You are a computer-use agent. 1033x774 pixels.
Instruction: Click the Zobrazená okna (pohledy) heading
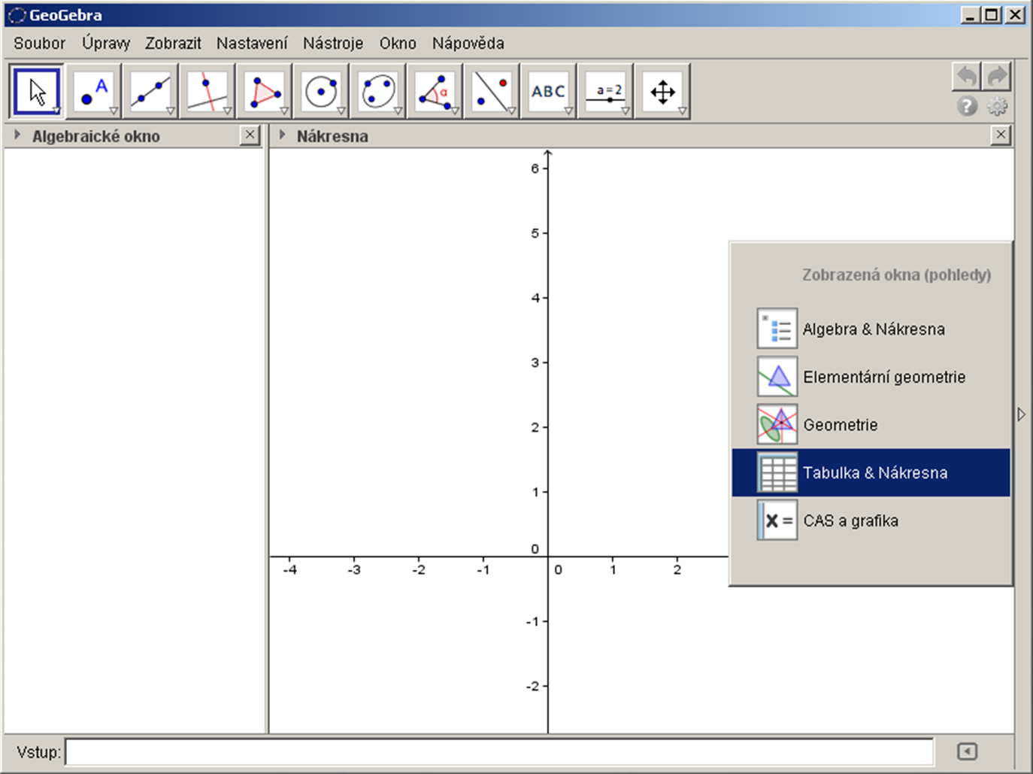pos(896,275)
